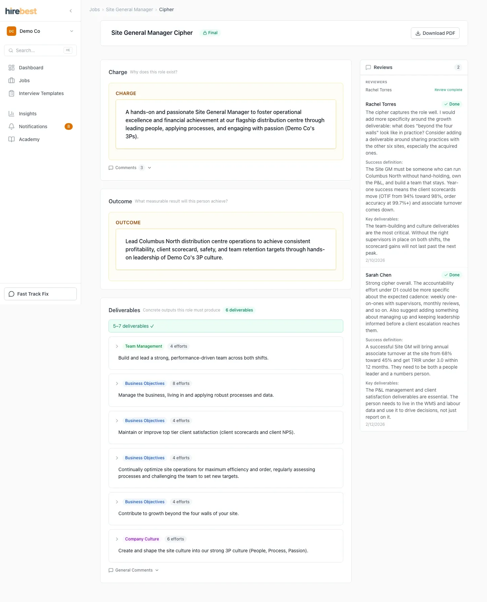Collapse the sidebar with the chevron icon
This screenshot has width=487, height=602.
click(x=71, y=11)
